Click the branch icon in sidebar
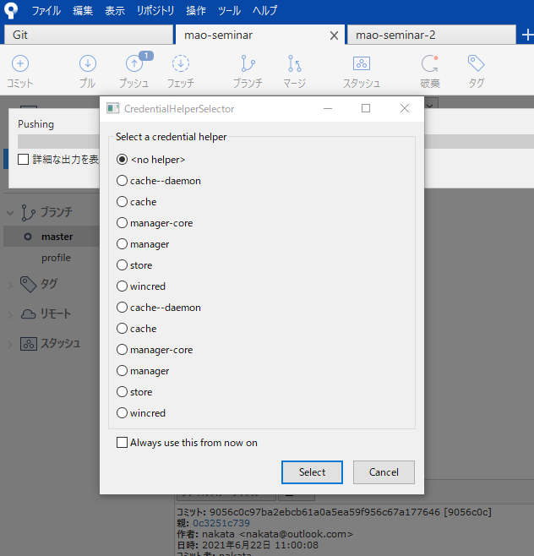This screenshot has height=556, width=534. pos(28,213)
